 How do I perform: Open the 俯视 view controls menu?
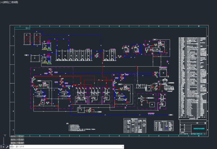tap(6, 2)
